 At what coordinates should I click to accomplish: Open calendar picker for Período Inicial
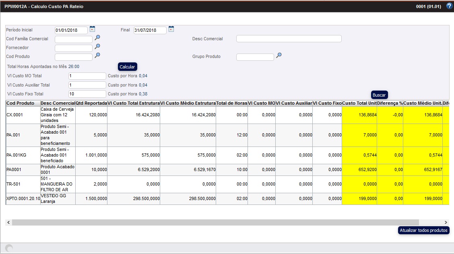[93, 29]
